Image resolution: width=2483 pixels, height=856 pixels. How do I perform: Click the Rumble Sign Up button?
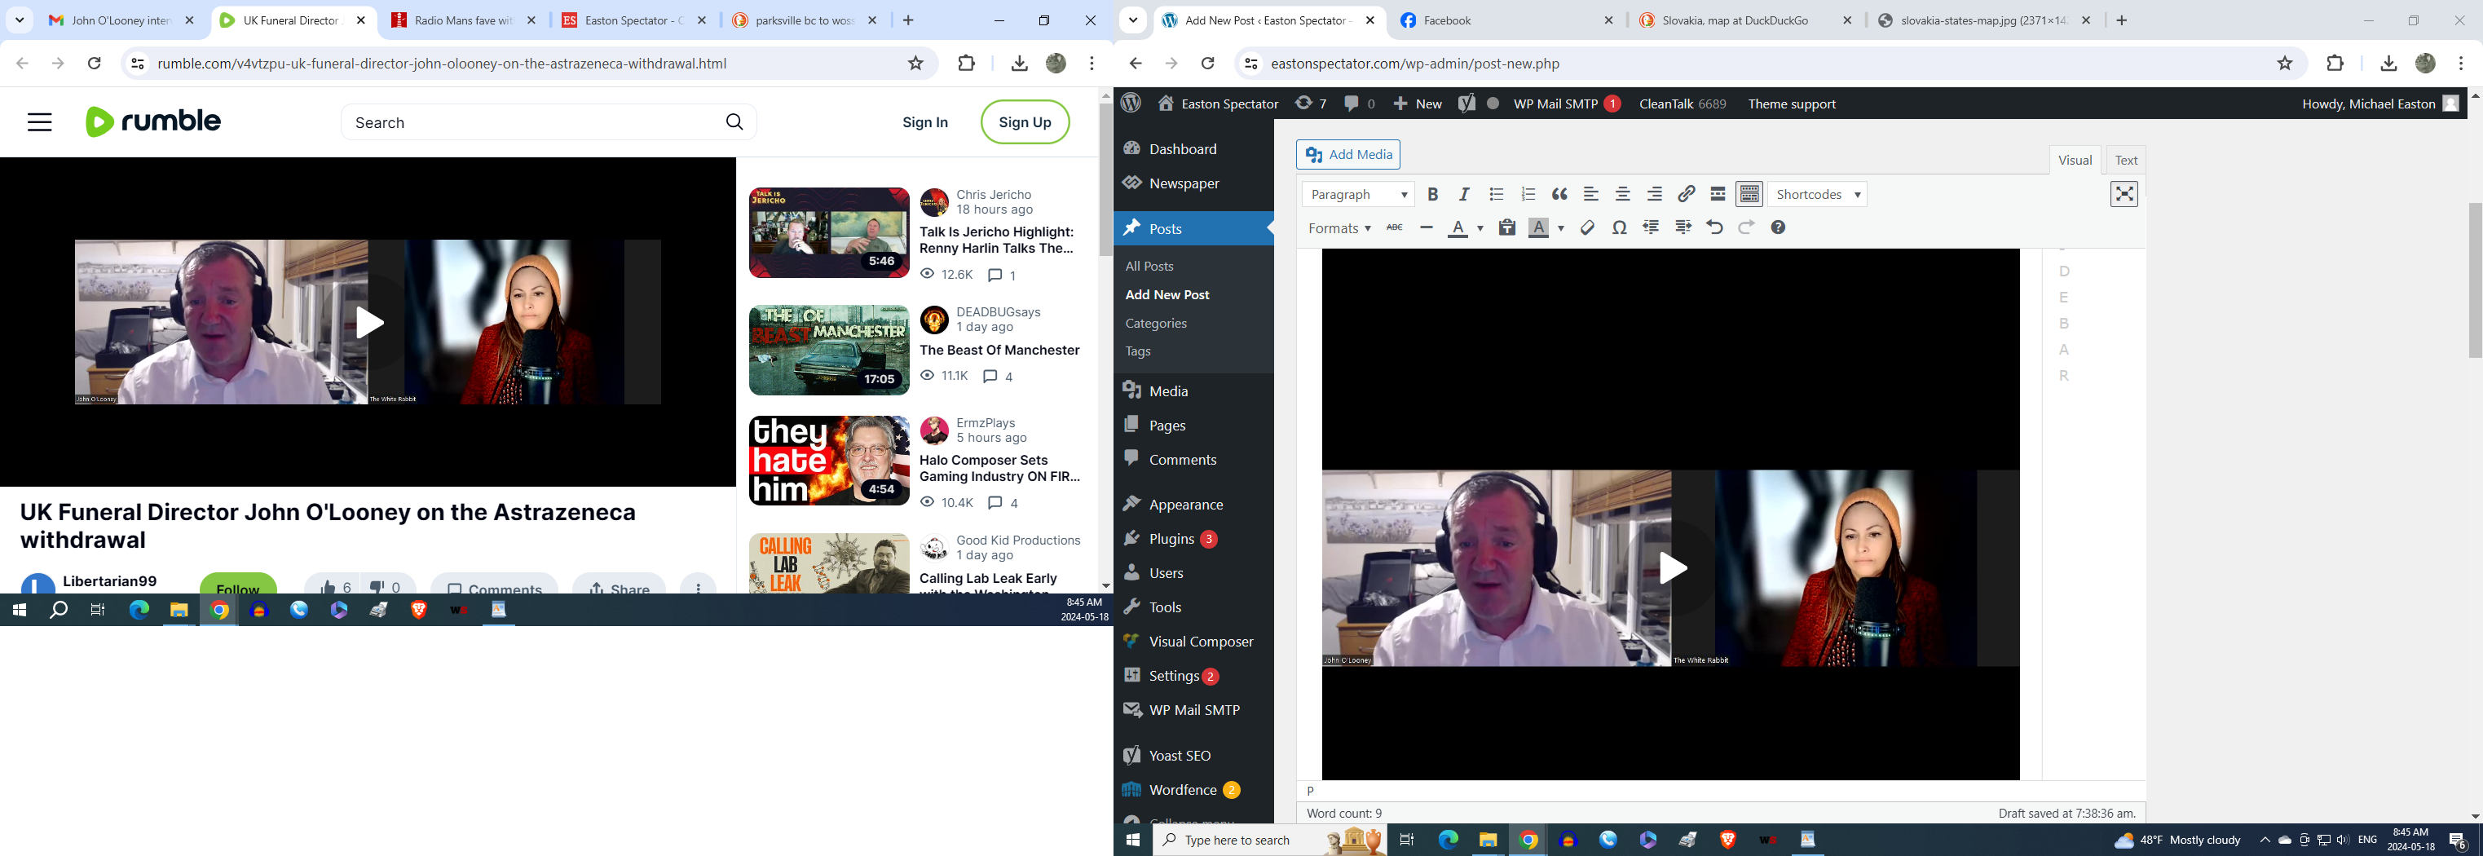(1025, 122)
